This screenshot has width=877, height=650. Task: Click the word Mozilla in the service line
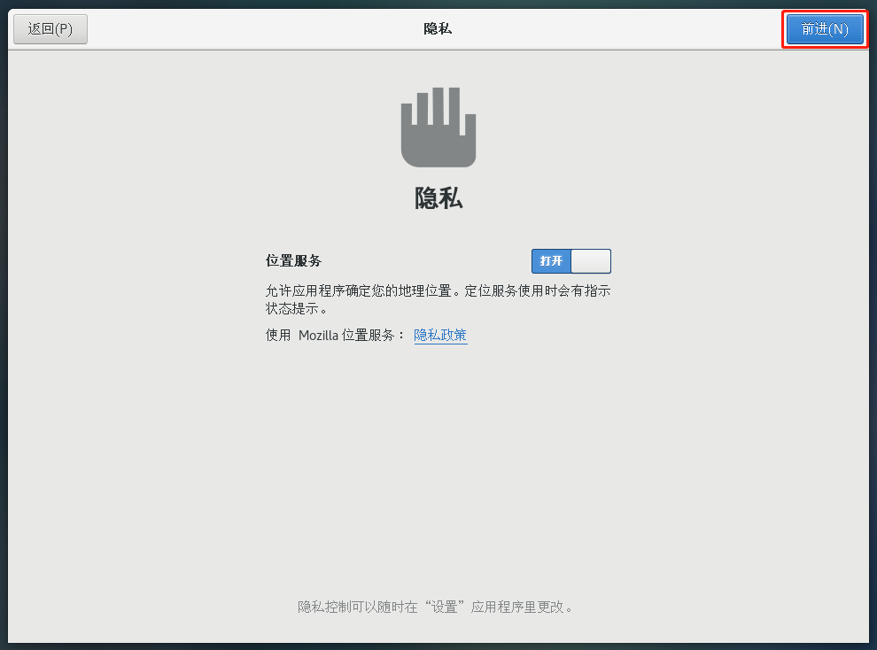pos(318,336)
